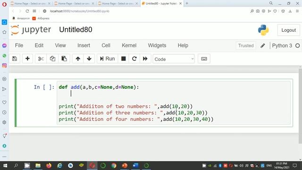The height and width of the screenshot is (170, 302).
Task: Open the AliExpress bookmark
Action: [x=41, y=18]
